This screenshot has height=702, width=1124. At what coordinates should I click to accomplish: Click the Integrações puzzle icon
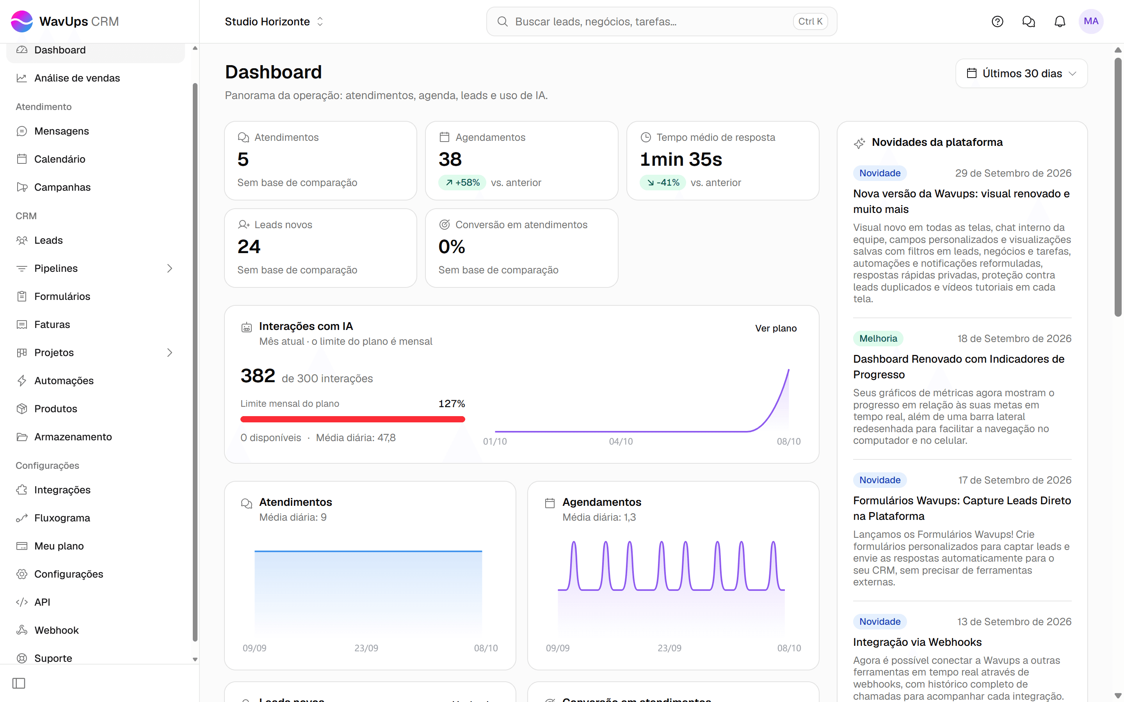[22, 490]
